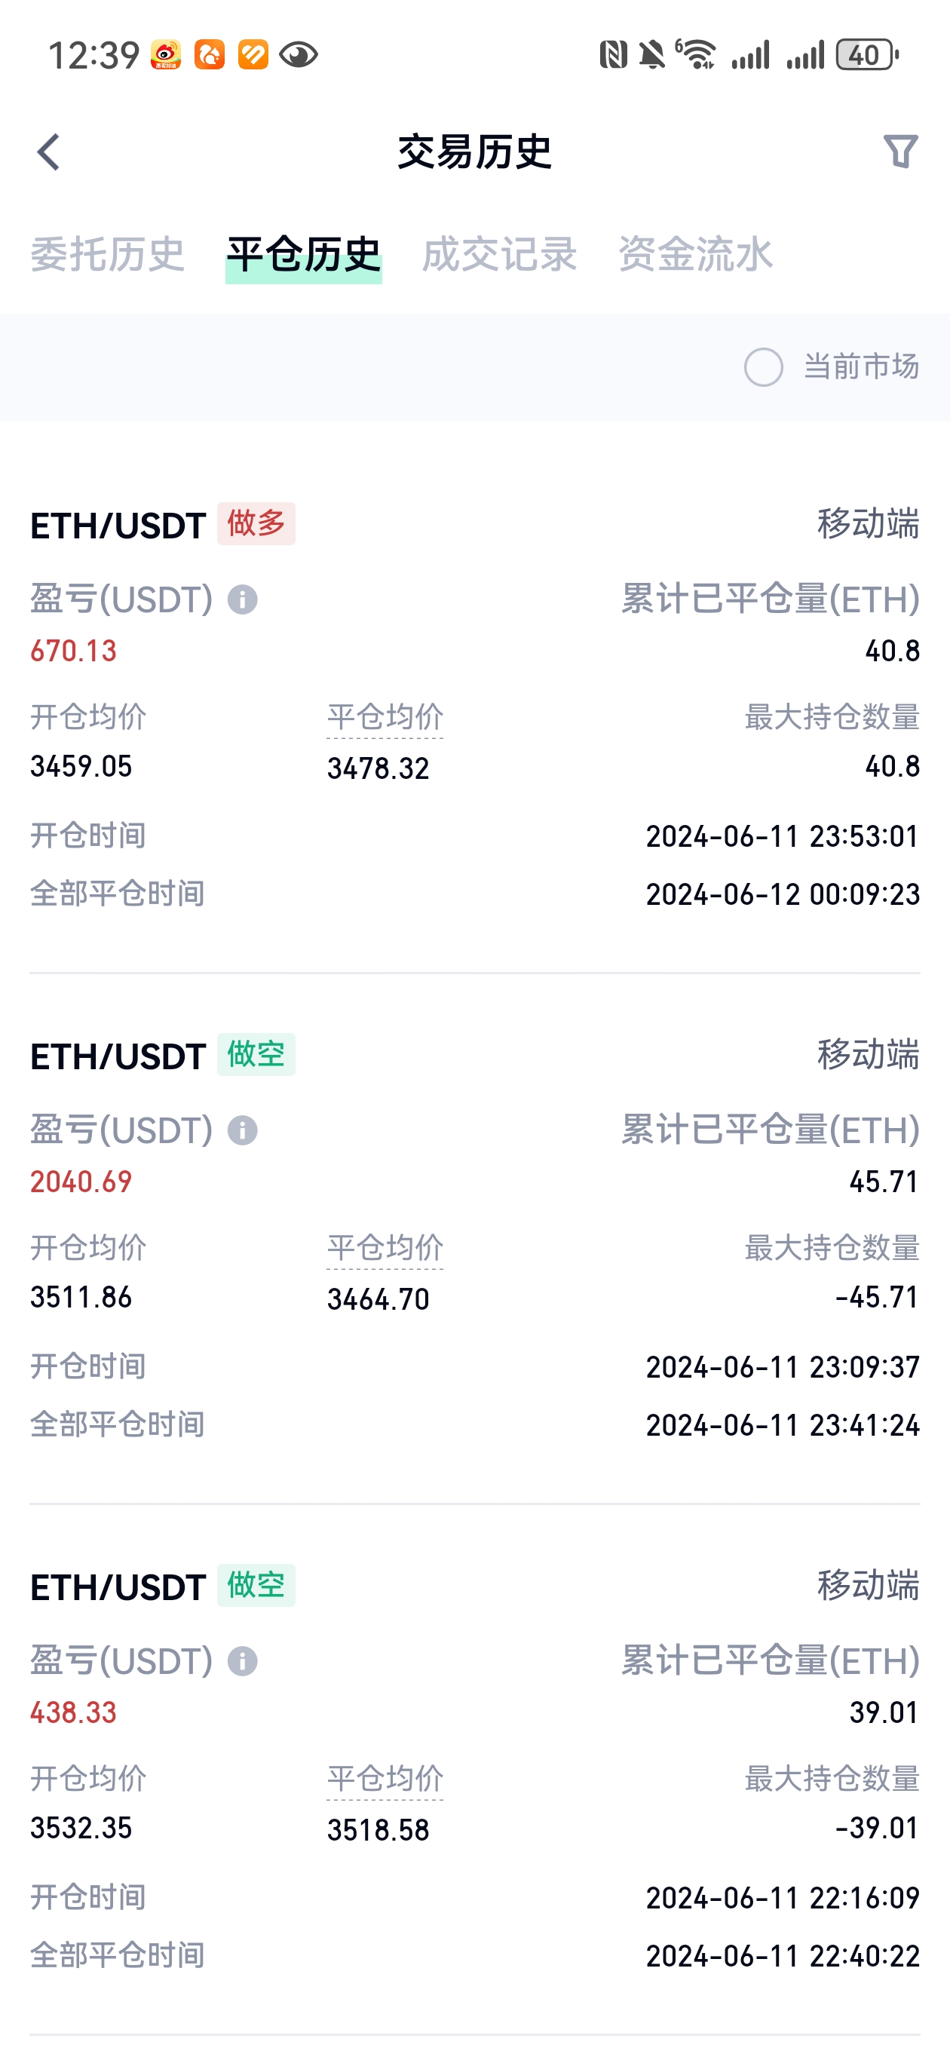Switch to 成交记录 tab
The image size is (950, 2051).
coord(499,255)
